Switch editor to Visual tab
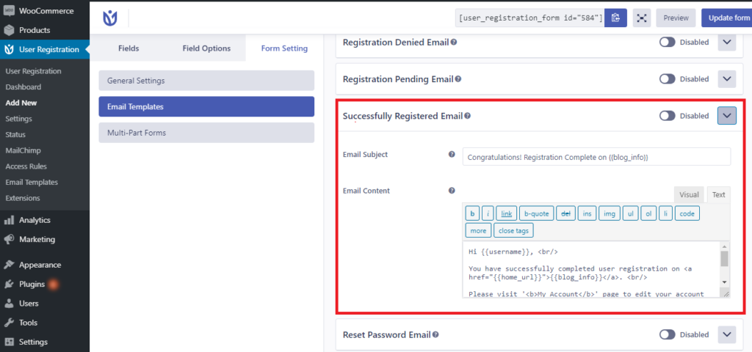The width and height of the screenshot is (752, 352). coord(689,194)
